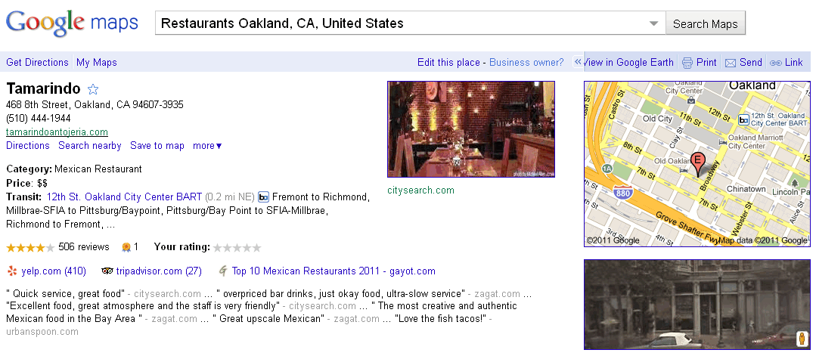Open the Get Directions tab
This screenshot has height=356, width=816.
click(37, 63)
